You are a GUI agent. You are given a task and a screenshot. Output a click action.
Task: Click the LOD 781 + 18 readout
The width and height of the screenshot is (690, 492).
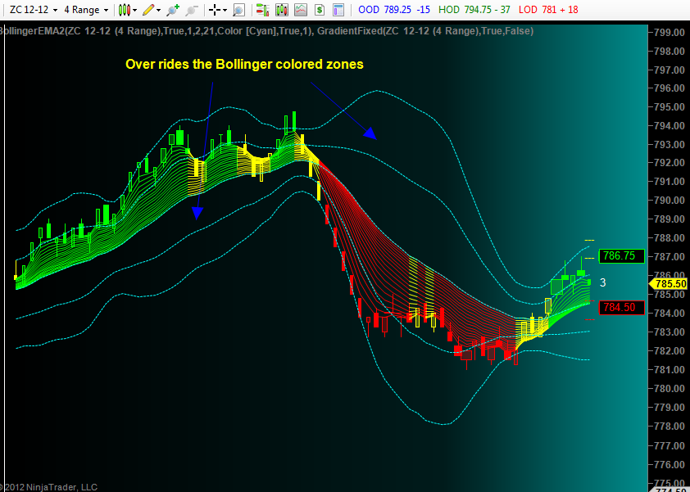tap(548, 9)
